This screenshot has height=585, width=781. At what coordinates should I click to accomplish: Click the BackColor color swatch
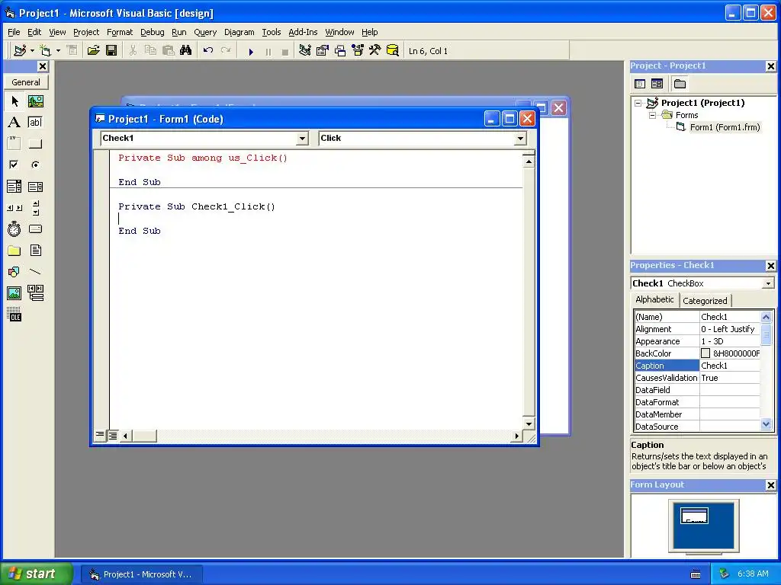point(705,353)
